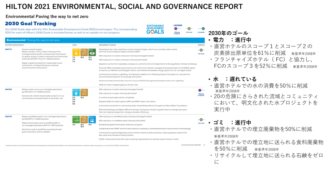Click the STATUS column header
The height and width of the screenshot is (184, 329).
click(201, 45)
